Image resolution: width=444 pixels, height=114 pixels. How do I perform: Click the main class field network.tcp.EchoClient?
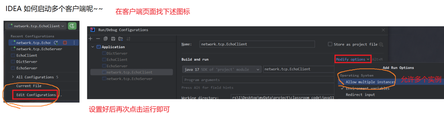298,69
